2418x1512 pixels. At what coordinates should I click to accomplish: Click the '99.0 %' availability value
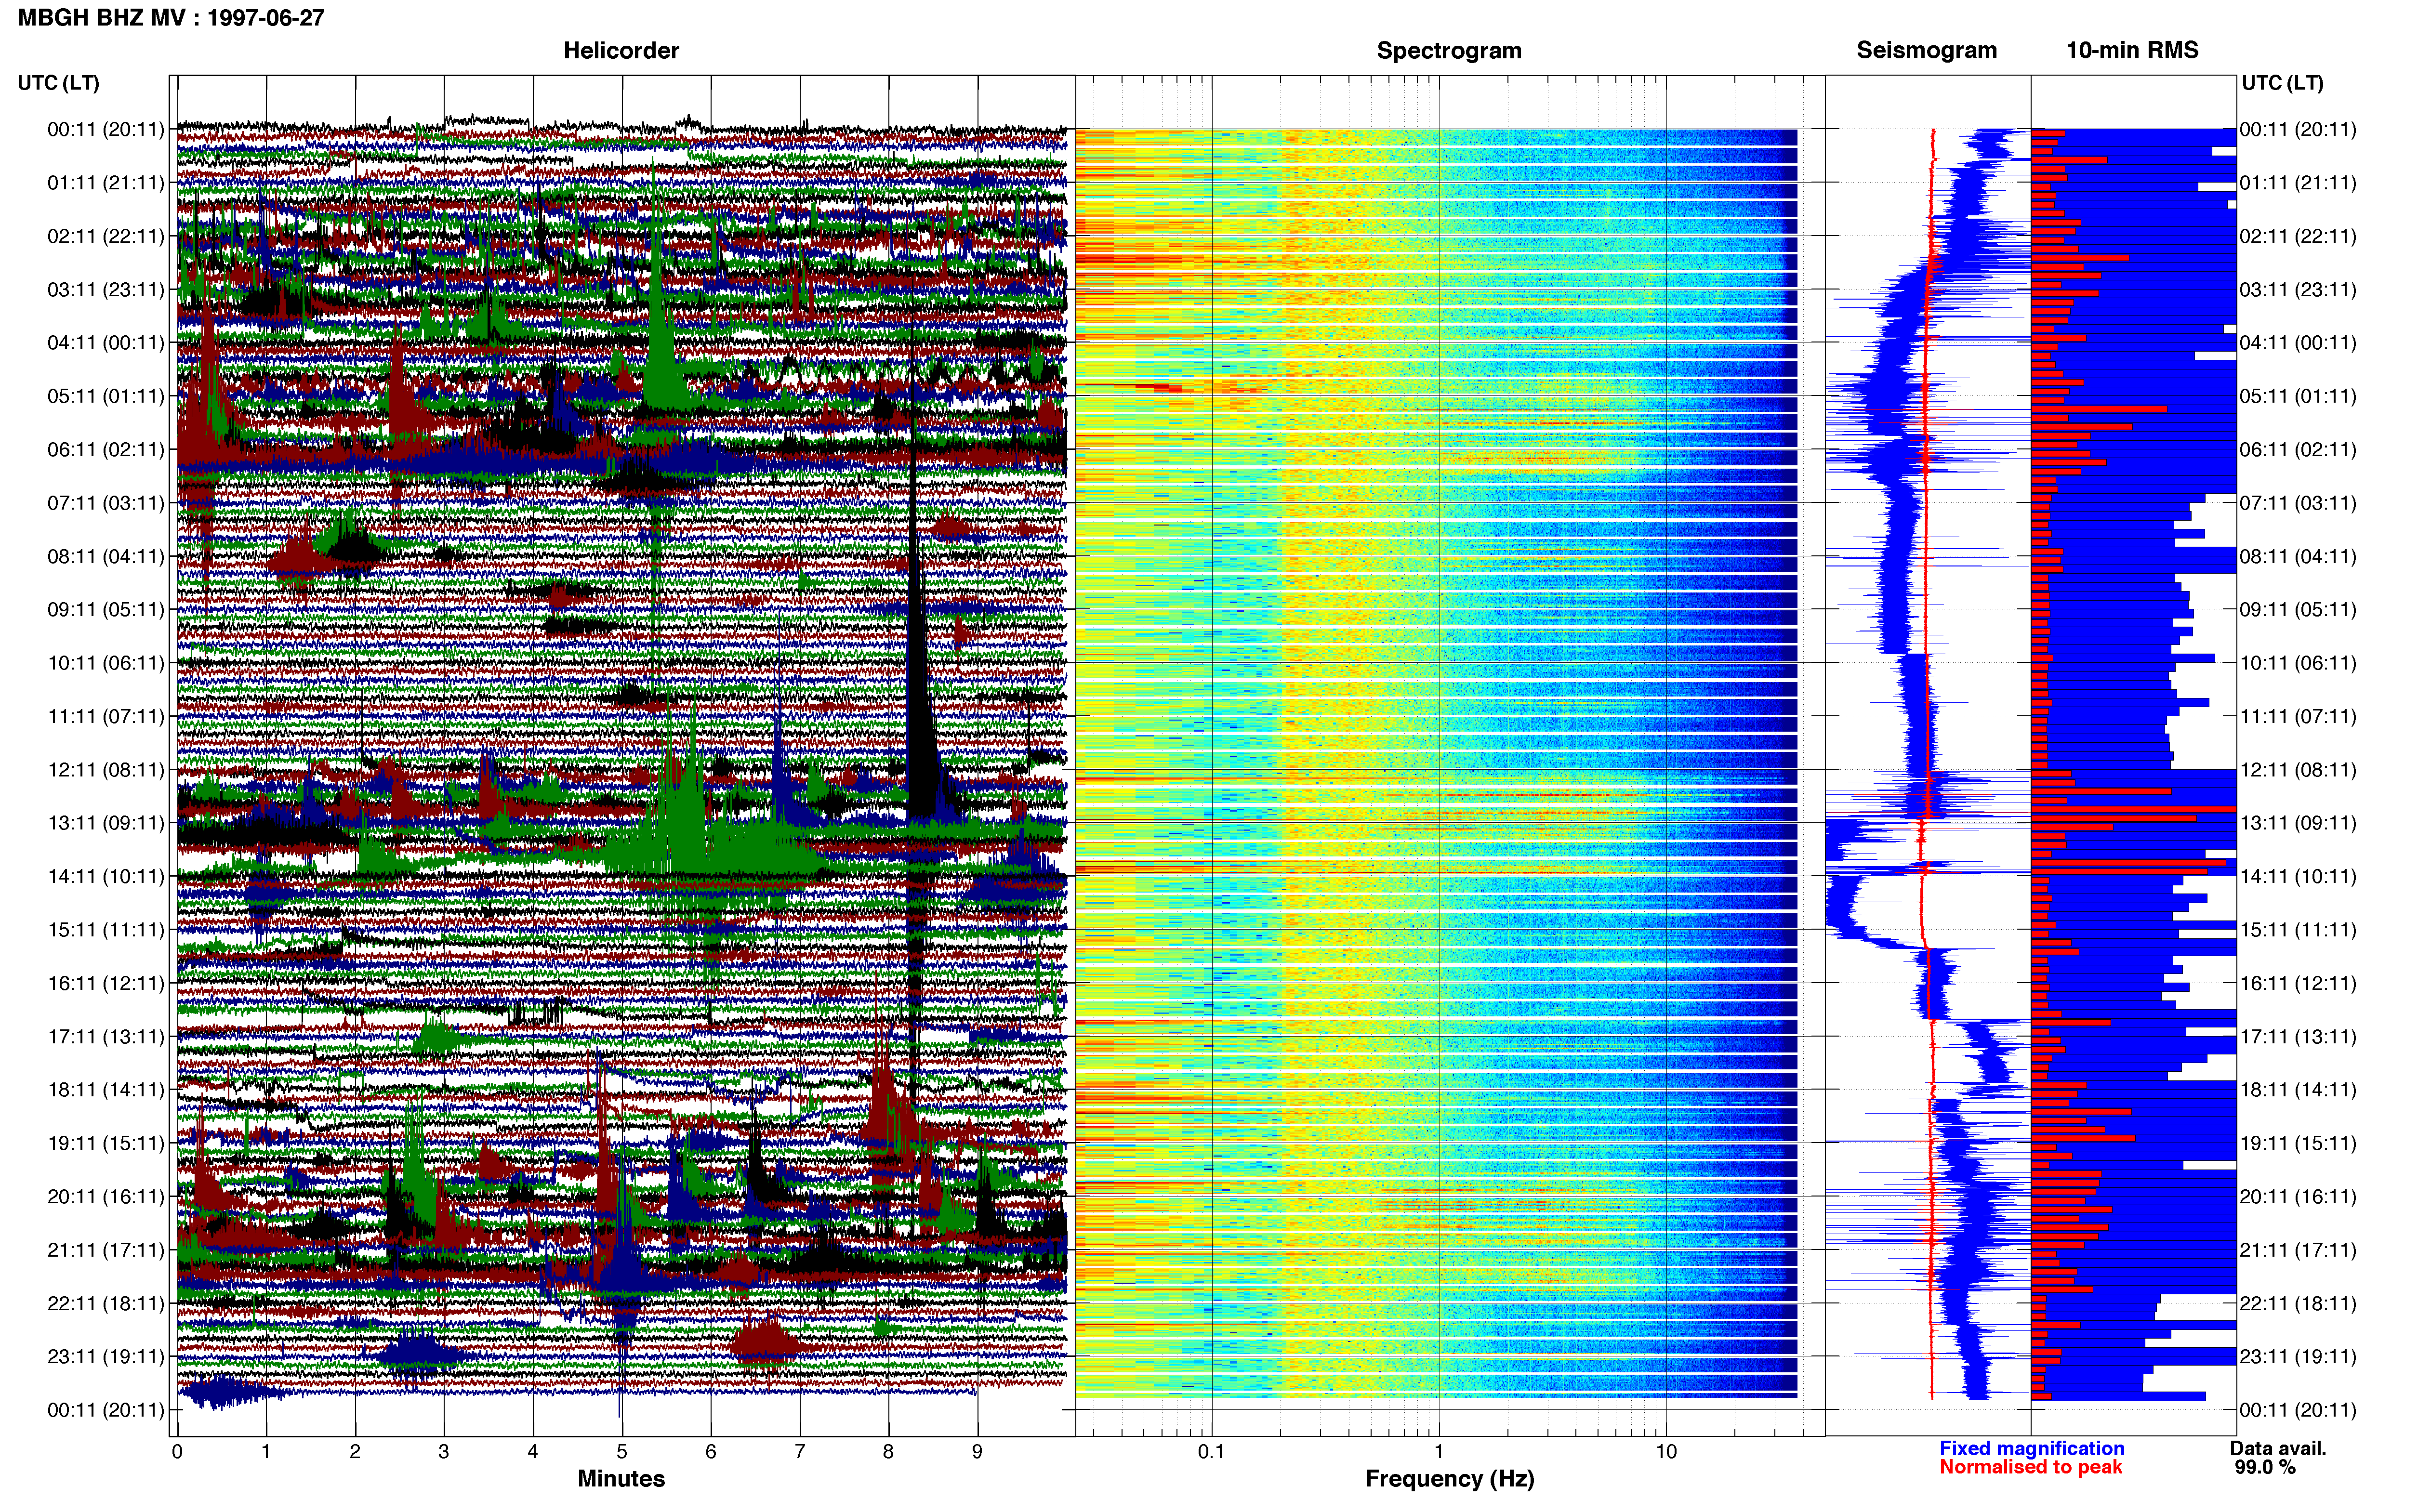coord(2265,1467)
